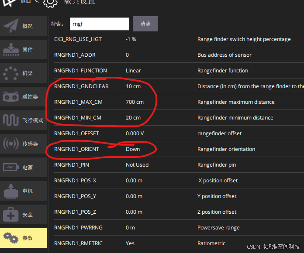304x253 pixels.
Task: Click the 清除 clear search button
Action: (x=145, y=24)
